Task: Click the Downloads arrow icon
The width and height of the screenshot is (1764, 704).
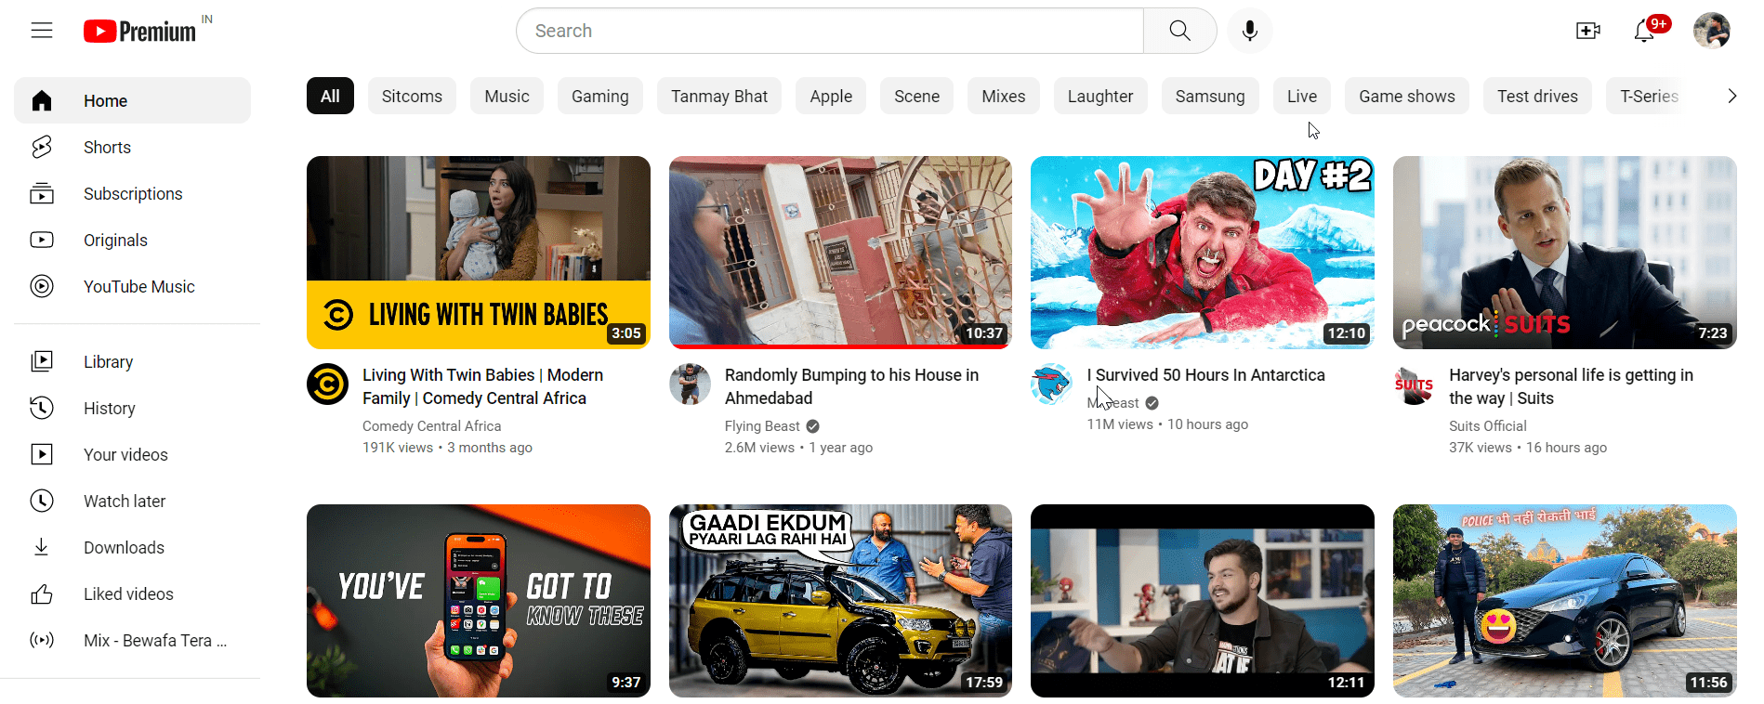Action: 42,547
